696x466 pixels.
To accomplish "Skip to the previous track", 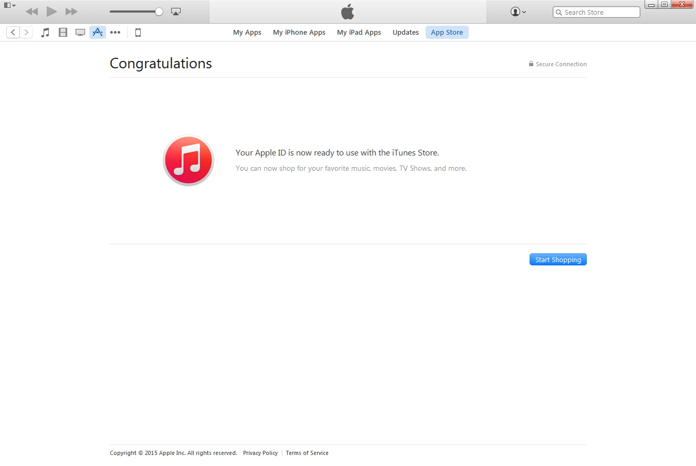I will (31, 12).
